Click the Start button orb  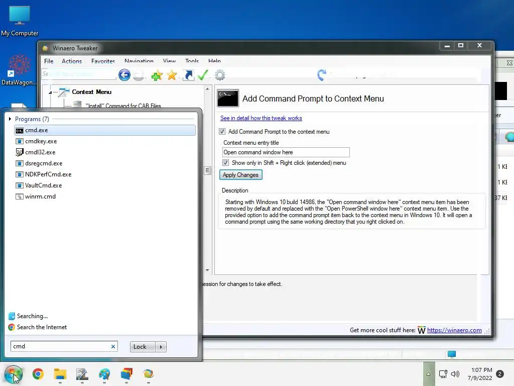(x=14, y=374)
